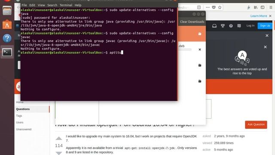This screenshot has height=155, width=275.
Task: Open Firefox downloads arrow icon
Action: [x=248, y=7]
